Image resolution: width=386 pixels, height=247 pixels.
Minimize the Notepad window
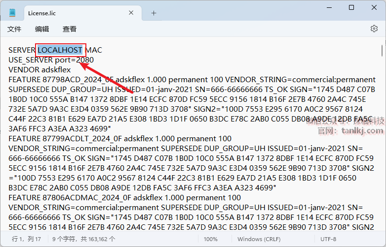[x=329, y=7]
